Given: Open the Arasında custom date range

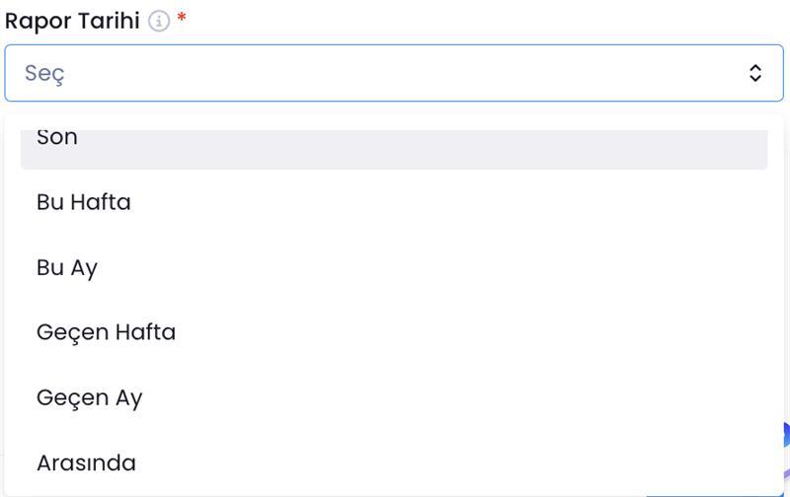Looking at the screenshot, I should coord(86,462).
